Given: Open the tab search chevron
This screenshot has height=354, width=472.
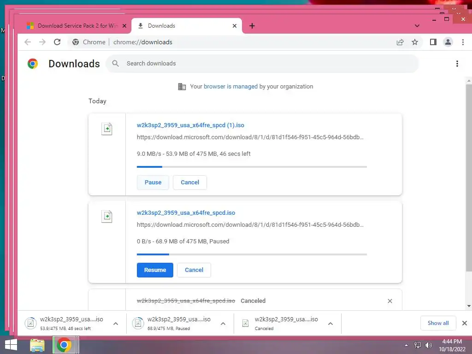Looking at the screenshot, I should pos(417,26).
